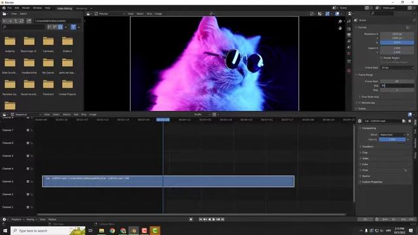Toggle Channel 5 mute checkbox

[x=27, y=156]
